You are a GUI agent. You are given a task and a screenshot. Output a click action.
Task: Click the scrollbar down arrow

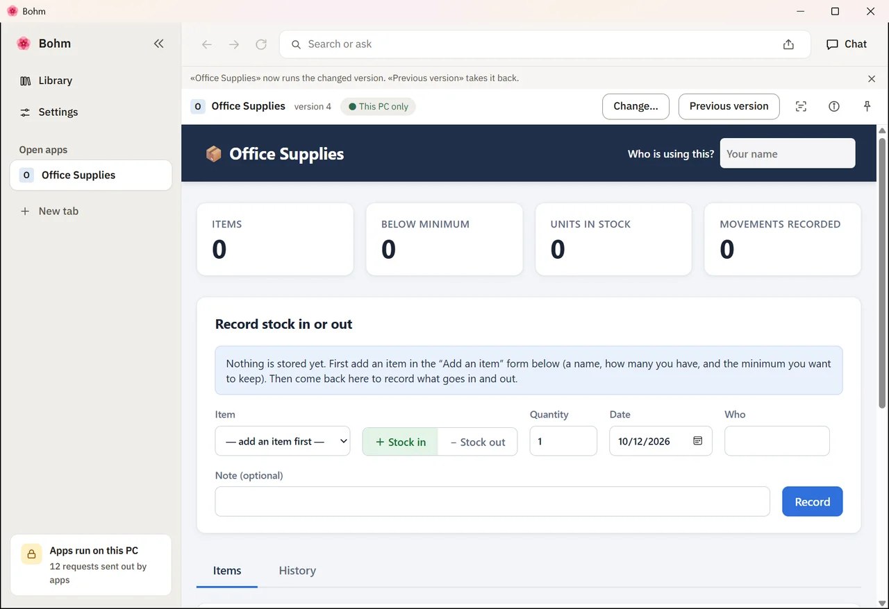882,603
